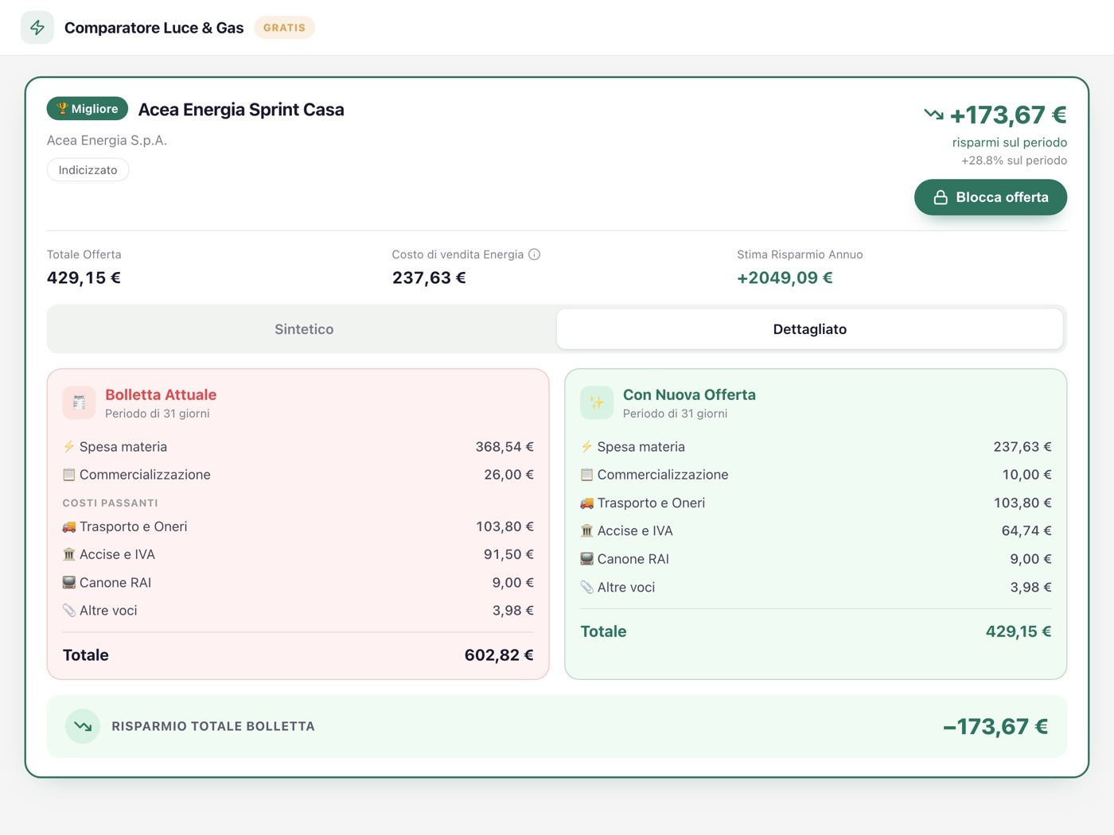1114x835 pixels.
Task: Click the bank icon of Accise e IVA in Con Nuova Offerta
Action: 587,530
